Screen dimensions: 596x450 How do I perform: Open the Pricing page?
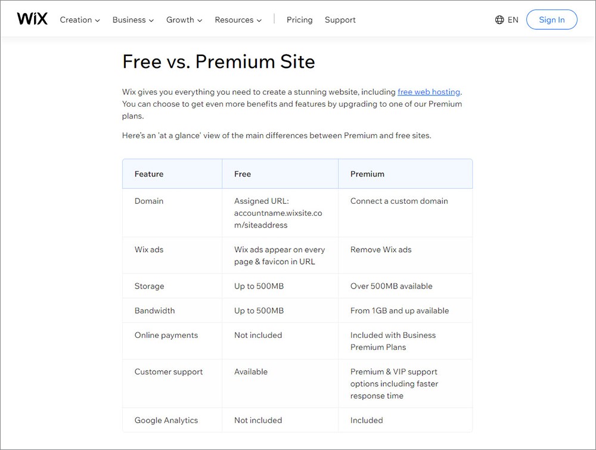pyautogui.click(x=300, y=20)
